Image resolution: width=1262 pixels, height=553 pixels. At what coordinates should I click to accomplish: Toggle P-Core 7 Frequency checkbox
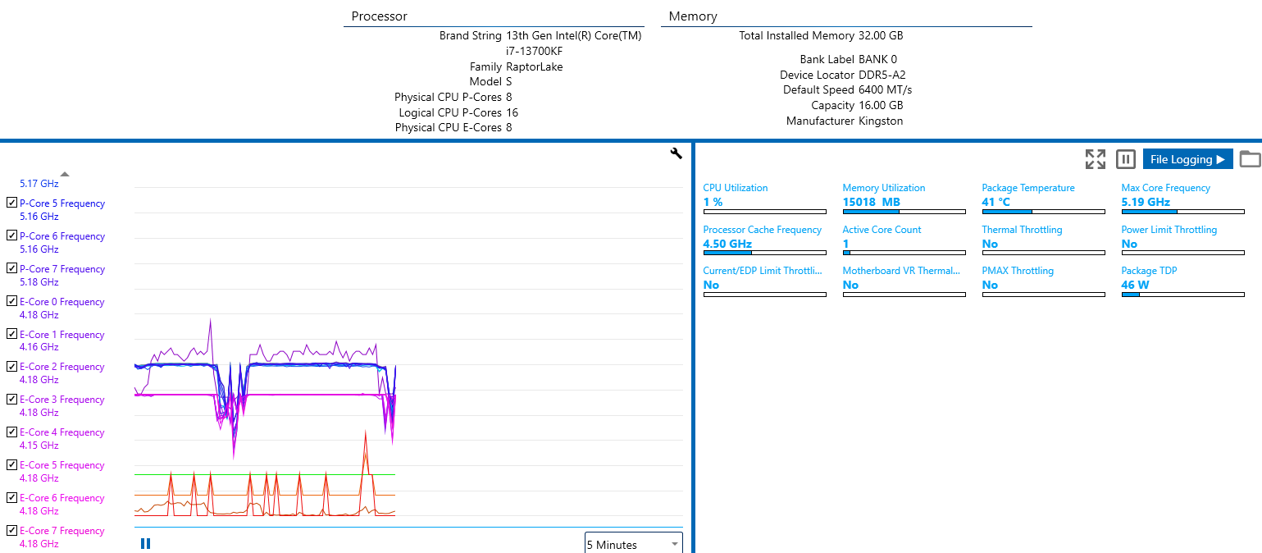(x=11, y=268)
